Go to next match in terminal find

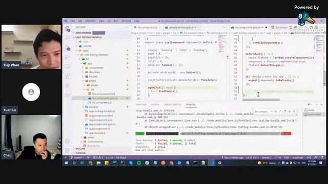coord(290,111)
